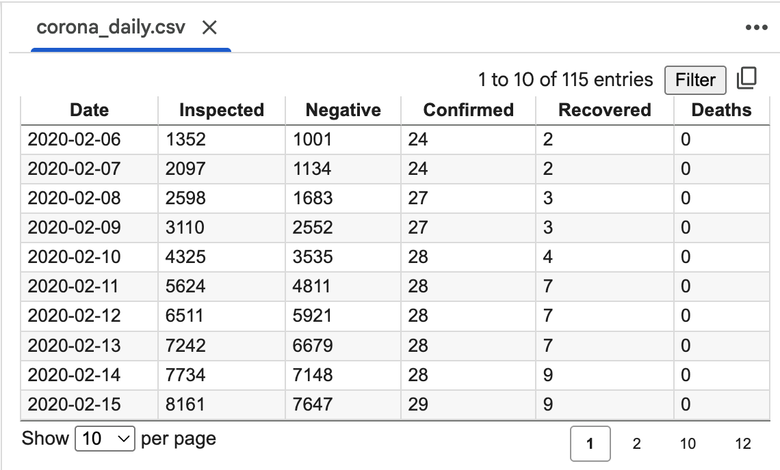Go to page 2
The image size is (780, 470).
pyautogui.click(x=636, y=444)
